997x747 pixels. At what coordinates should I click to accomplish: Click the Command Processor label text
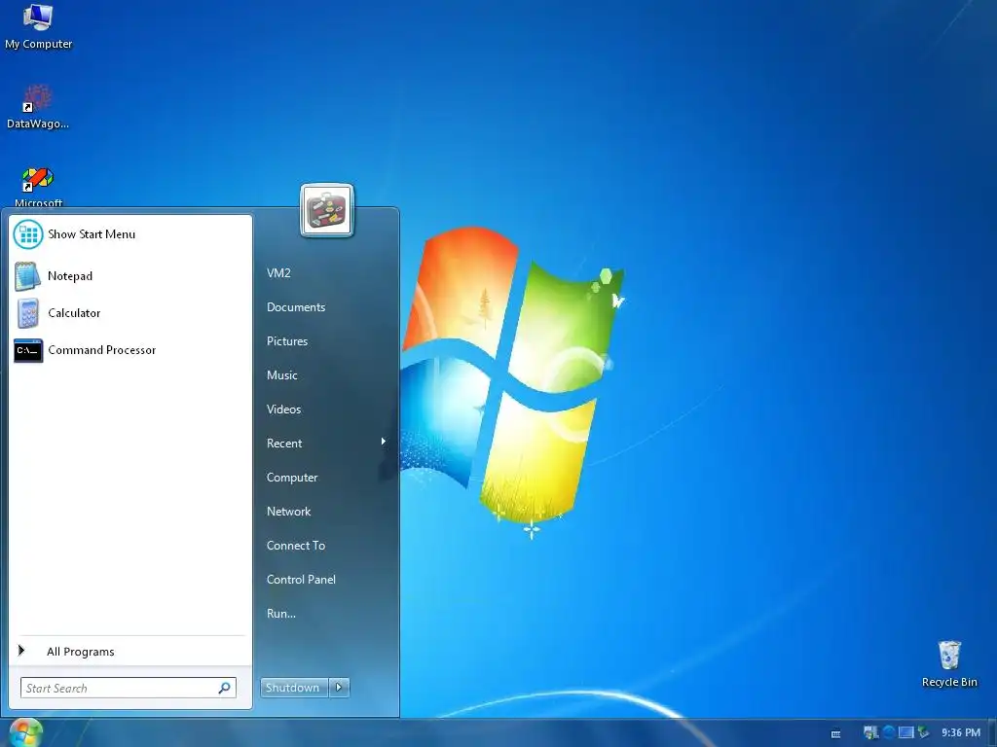click(101, 350)
